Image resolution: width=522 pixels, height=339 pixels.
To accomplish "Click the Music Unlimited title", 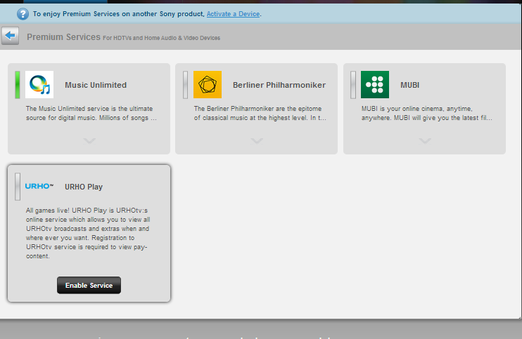I will click(x=96, y=85).
